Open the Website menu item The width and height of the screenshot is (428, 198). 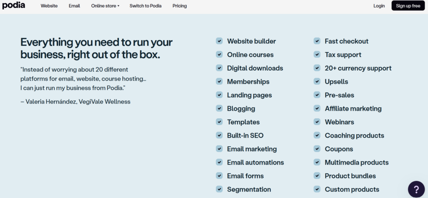click(x=49, y=6)
